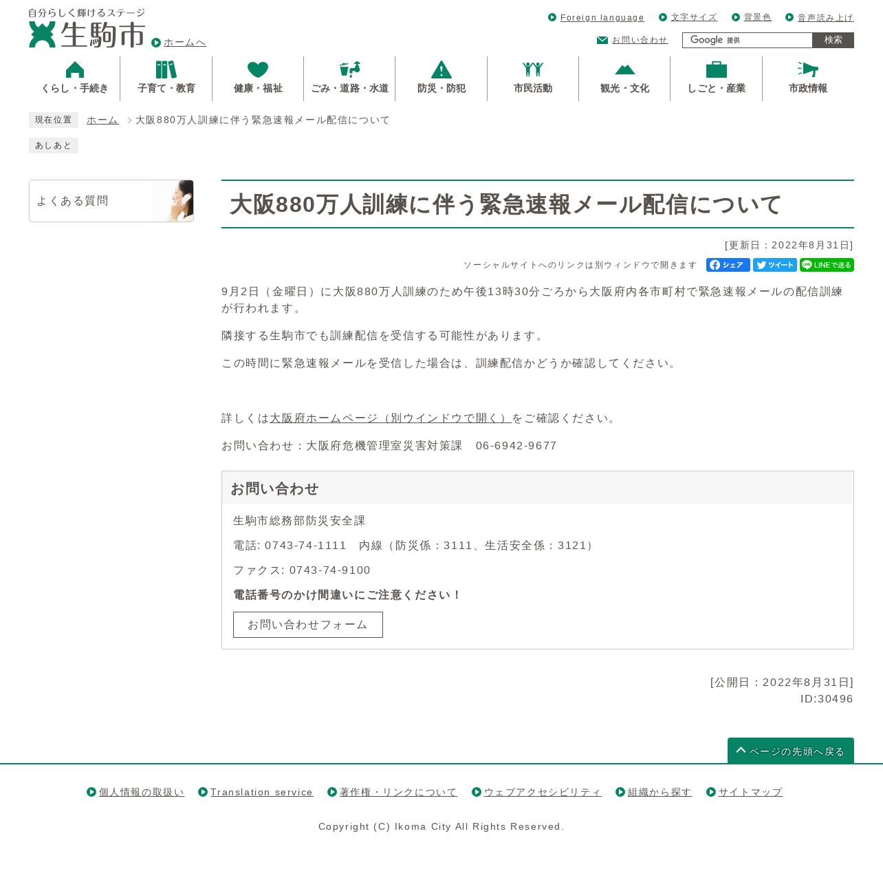The width and height of the screenshot is (883, 869).
Task: Focus the Google search input field
Action: coord(748,40)
